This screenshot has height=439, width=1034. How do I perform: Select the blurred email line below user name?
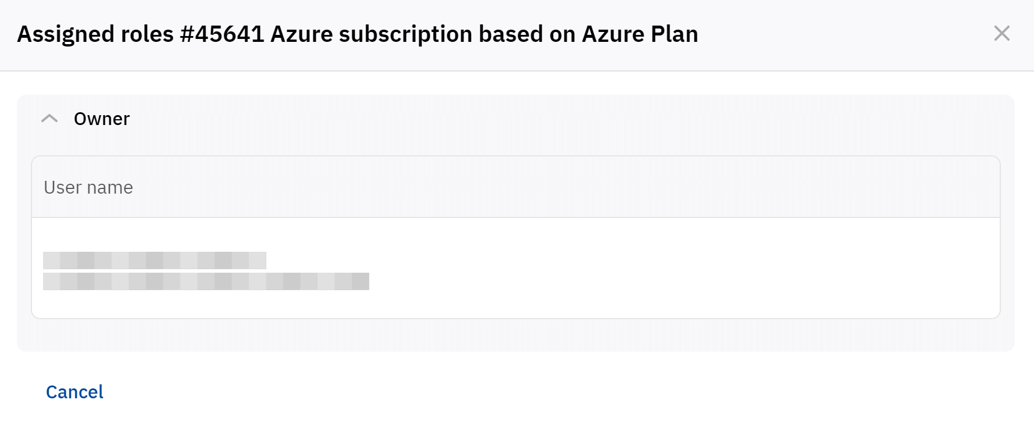click(206, 281)
